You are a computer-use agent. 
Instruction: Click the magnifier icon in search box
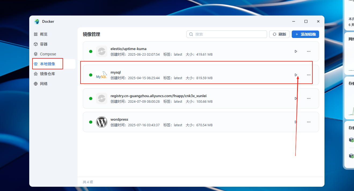pyautogui.click(x=191, y=34)
